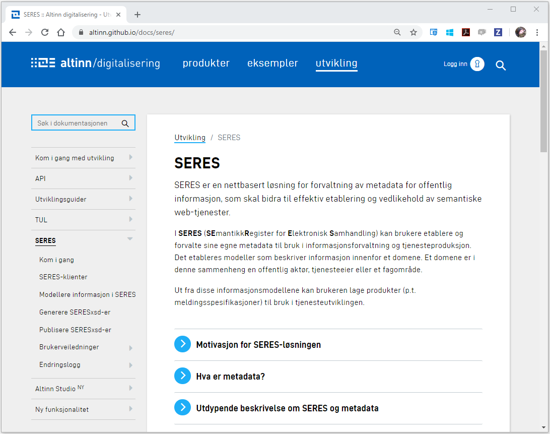This screenshot has height=434, width=550.
Task: Open the Chrome profile avatar
Action: (x=521, y=32)
